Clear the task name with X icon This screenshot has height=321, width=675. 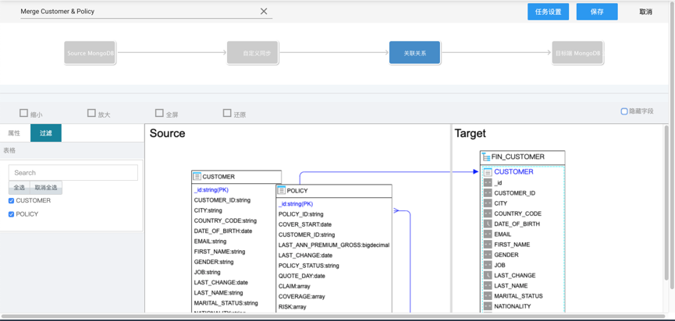pos(264,12)
